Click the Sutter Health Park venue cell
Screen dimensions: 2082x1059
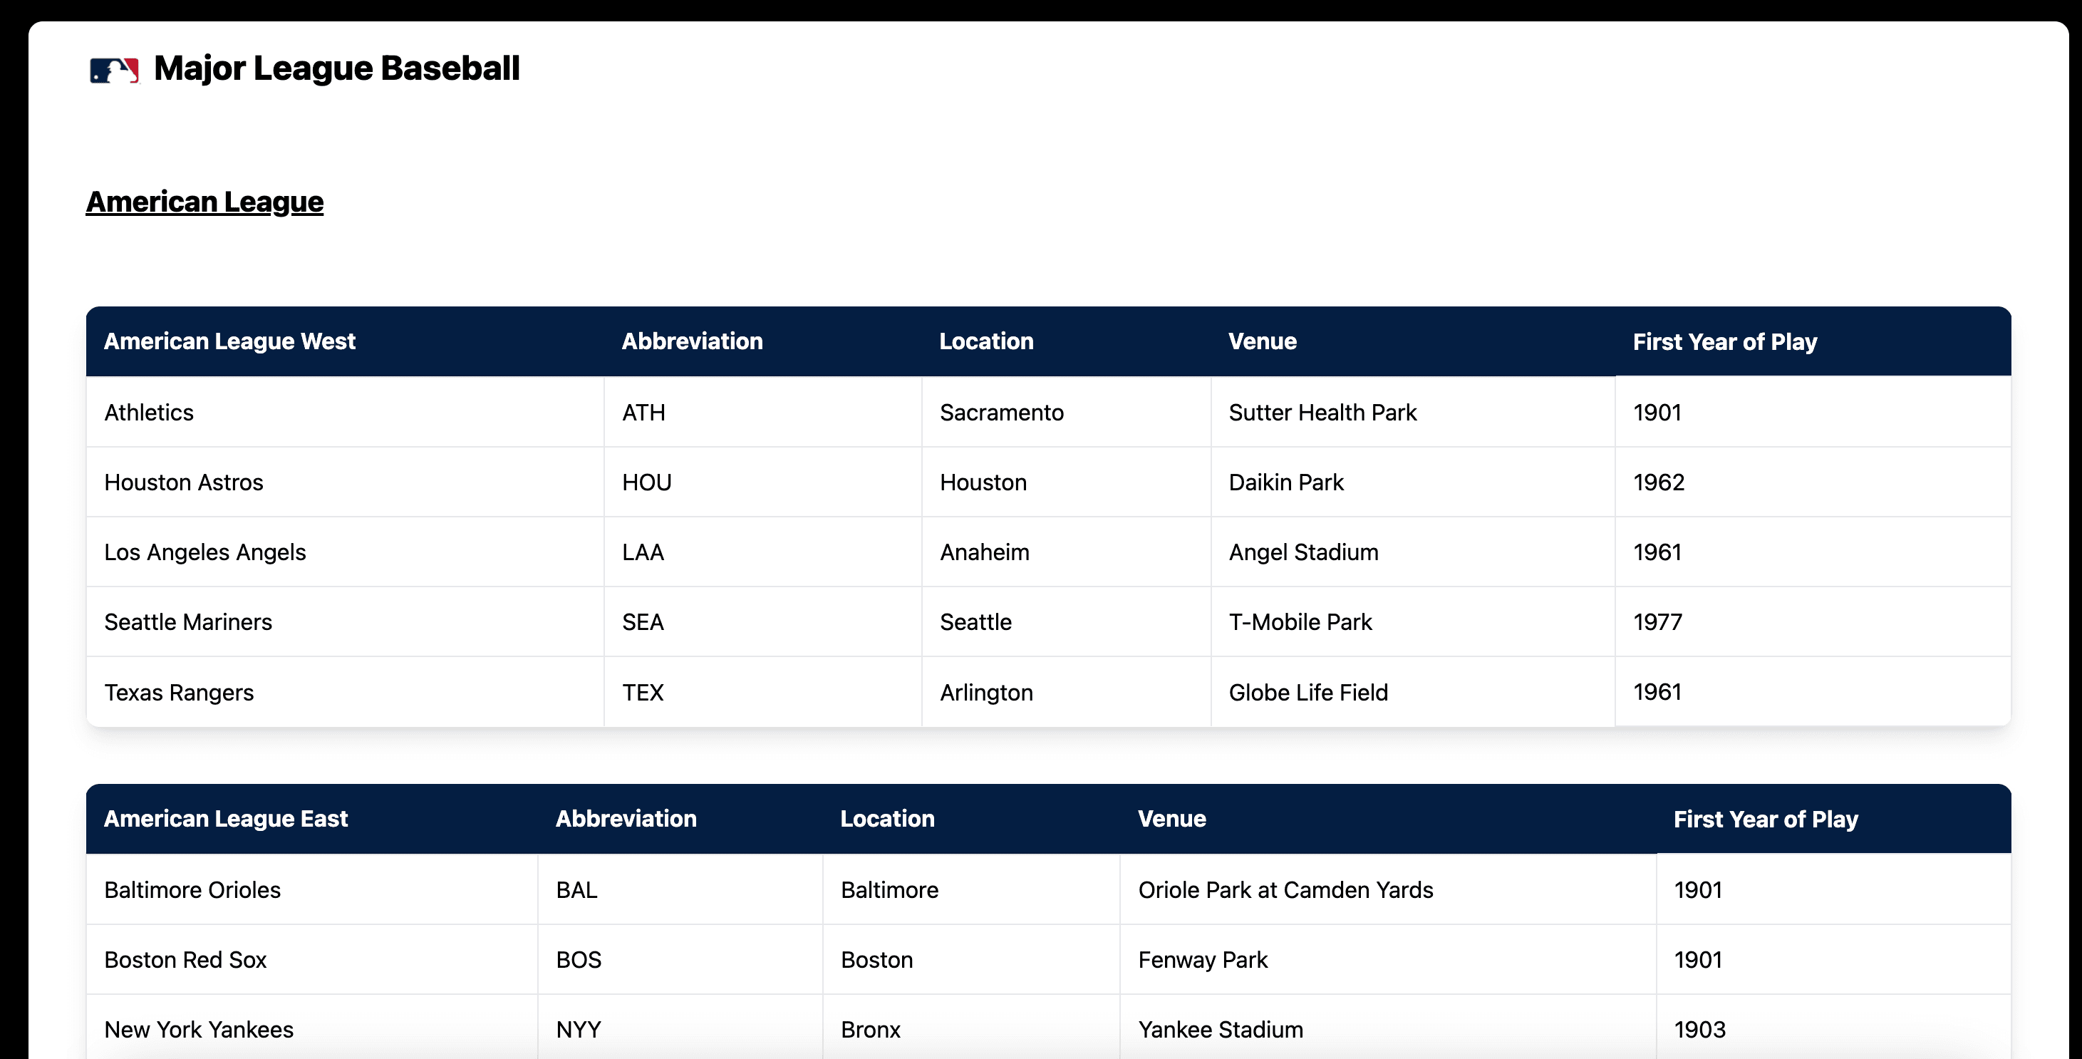(x=1414, y=413)
